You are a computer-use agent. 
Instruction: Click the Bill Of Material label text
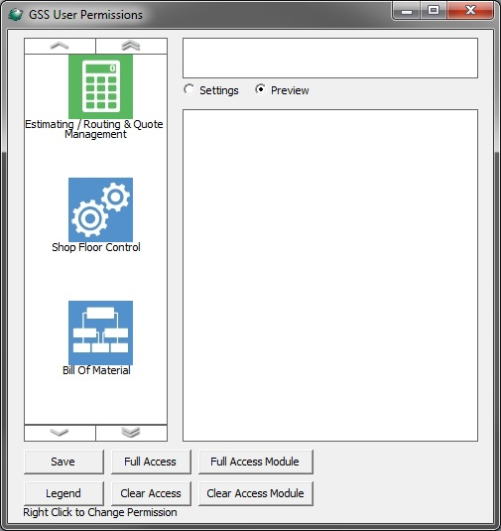[96, 370]
